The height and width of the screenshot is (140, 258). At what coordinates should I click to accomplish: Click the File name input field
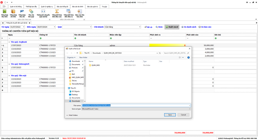pyautogui.click(x=135, y=105)
